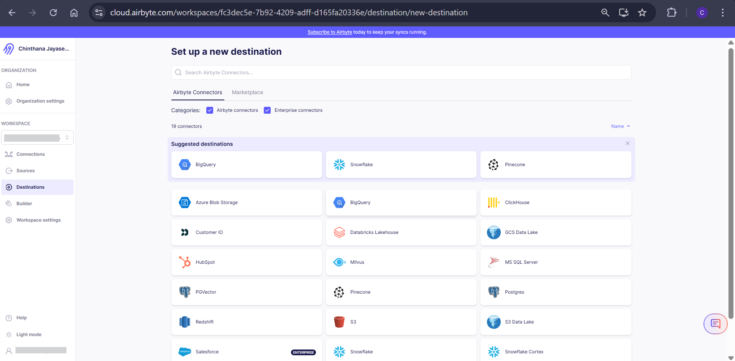Click the ClickHouse connector icon
The width and height of the screenshot is (735, 361).
click(493, 203)
